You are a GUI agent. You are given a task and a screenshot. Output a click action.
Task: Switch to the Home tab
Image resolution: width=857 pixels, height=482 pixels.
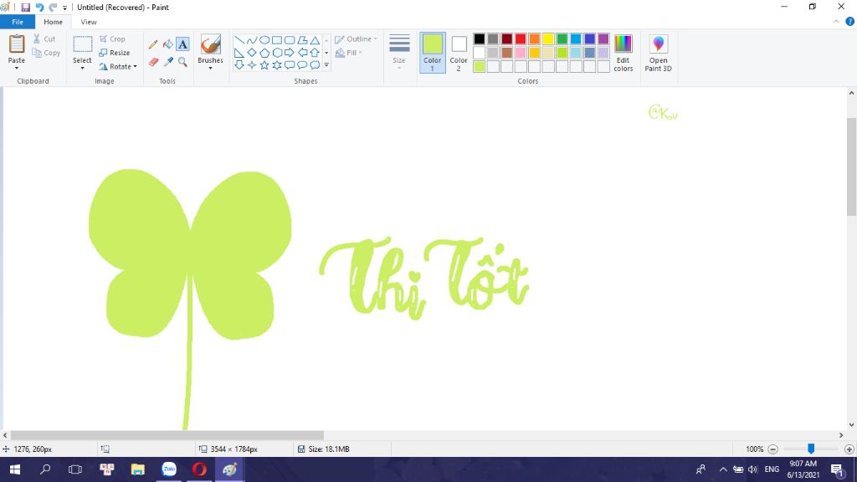53,22
